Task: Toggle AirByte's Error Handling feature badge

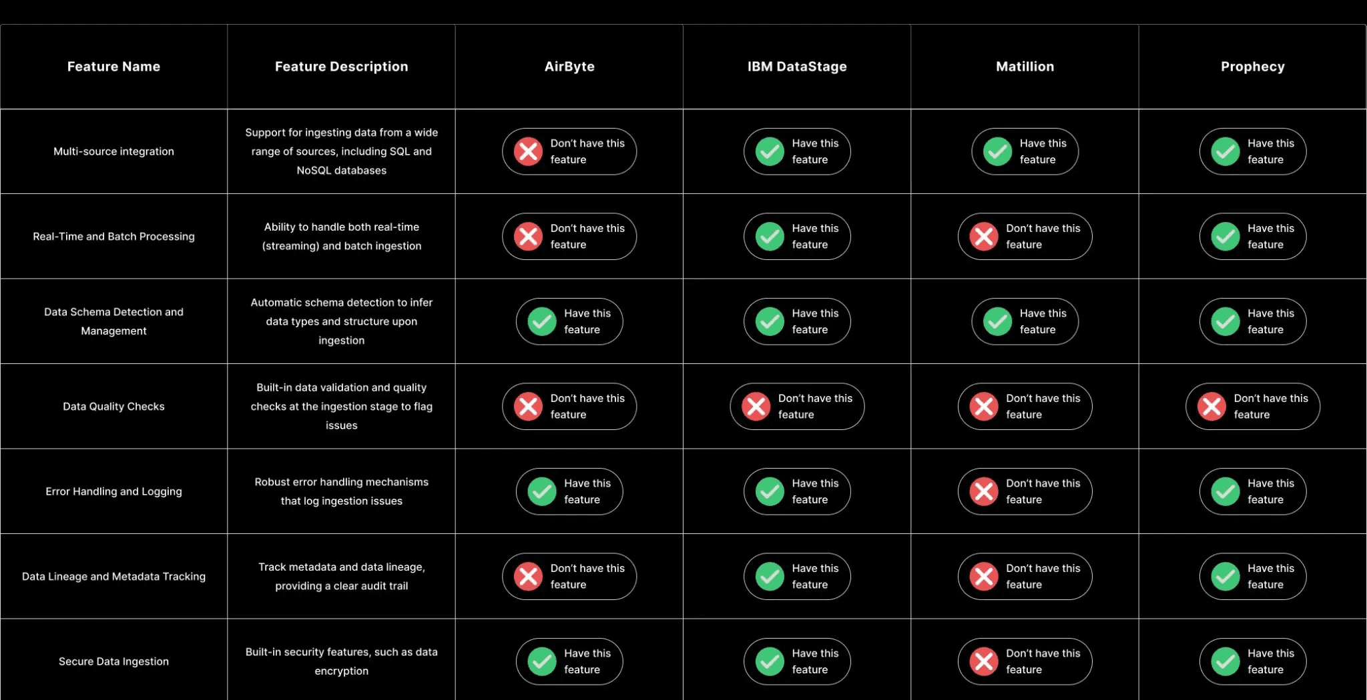Action: tap(569, 491)
